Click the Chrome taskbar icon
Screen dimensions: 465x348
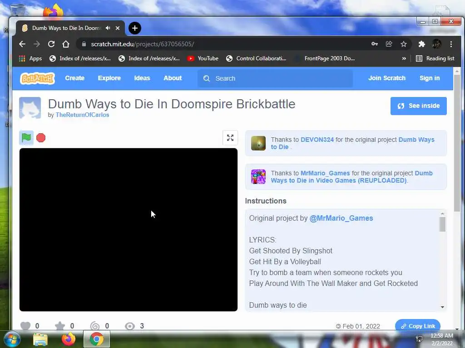tap(97, 339)
